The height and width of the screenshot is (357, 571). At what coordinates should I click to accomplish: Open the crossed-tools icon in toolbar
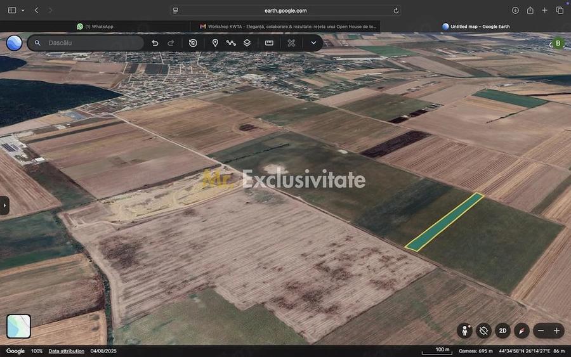(x=291, y=43)
